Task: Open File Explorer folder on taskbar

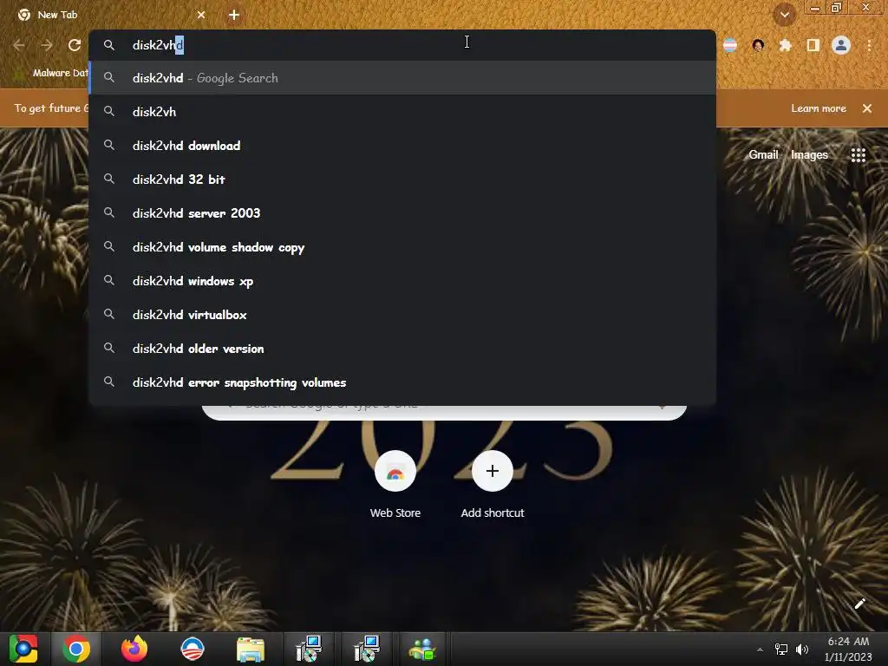Action: [x=251, y=649]
